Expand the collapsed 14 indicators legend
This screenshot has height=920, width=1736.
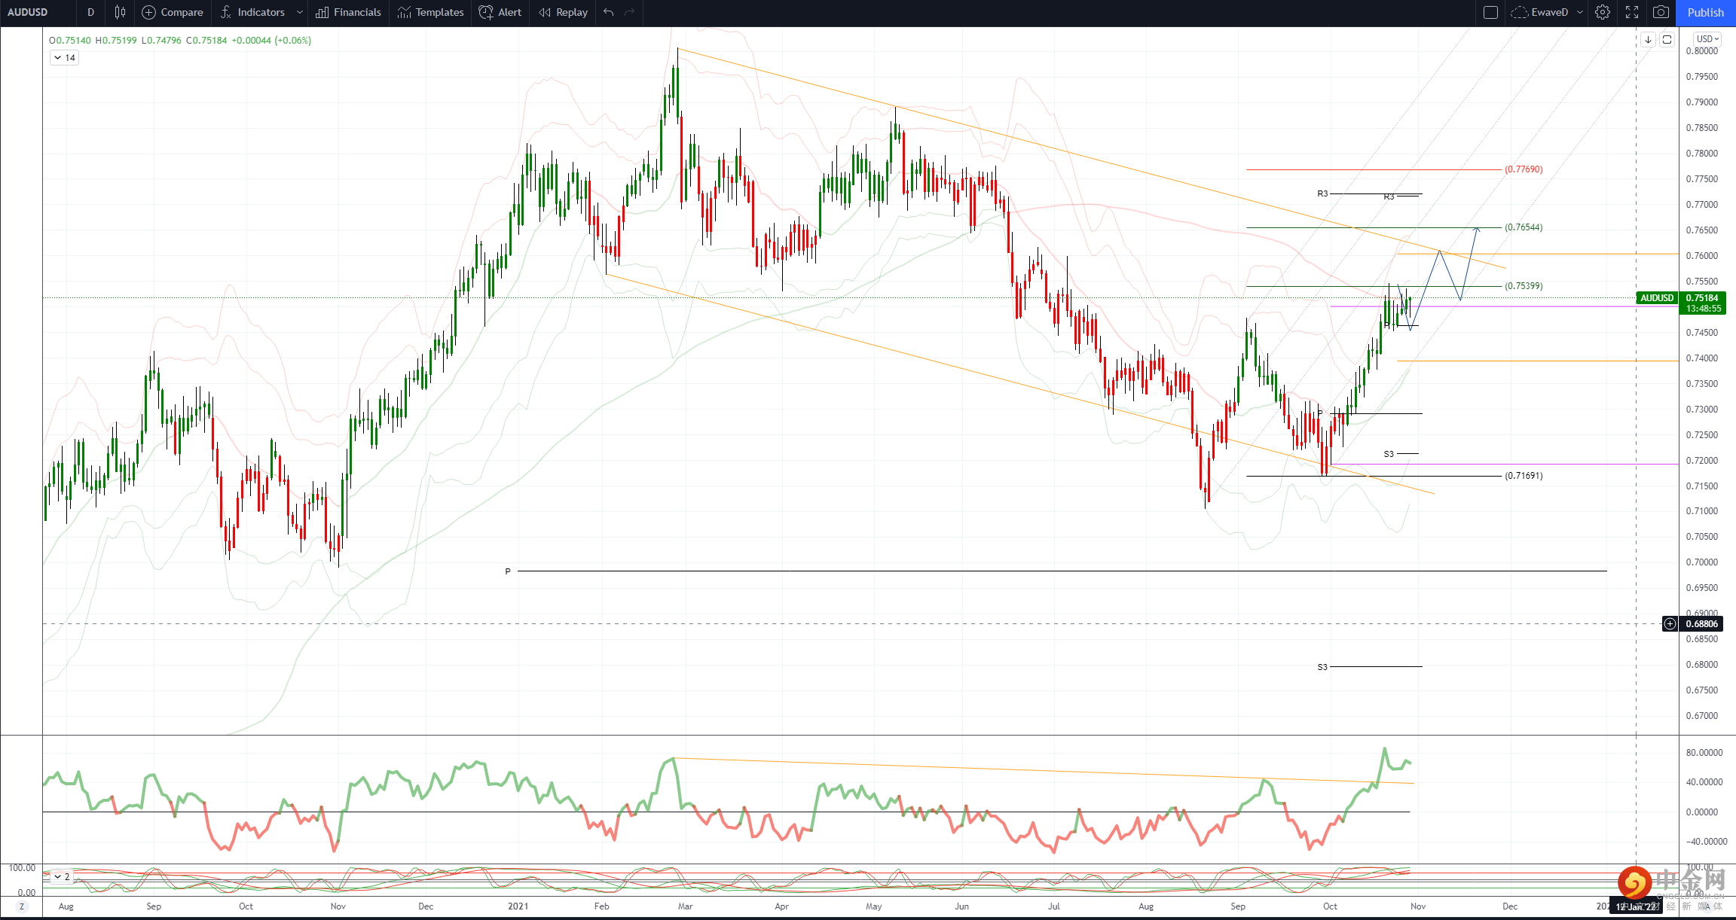tap(64, 58)
